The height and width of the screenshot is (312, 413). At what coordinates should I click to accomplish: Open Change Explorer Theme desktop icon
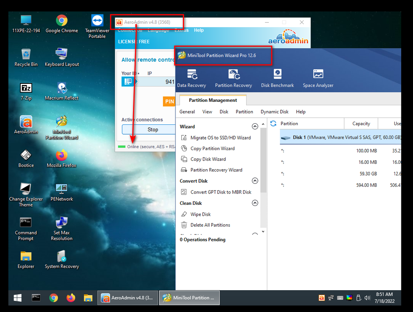pos(26,195)
